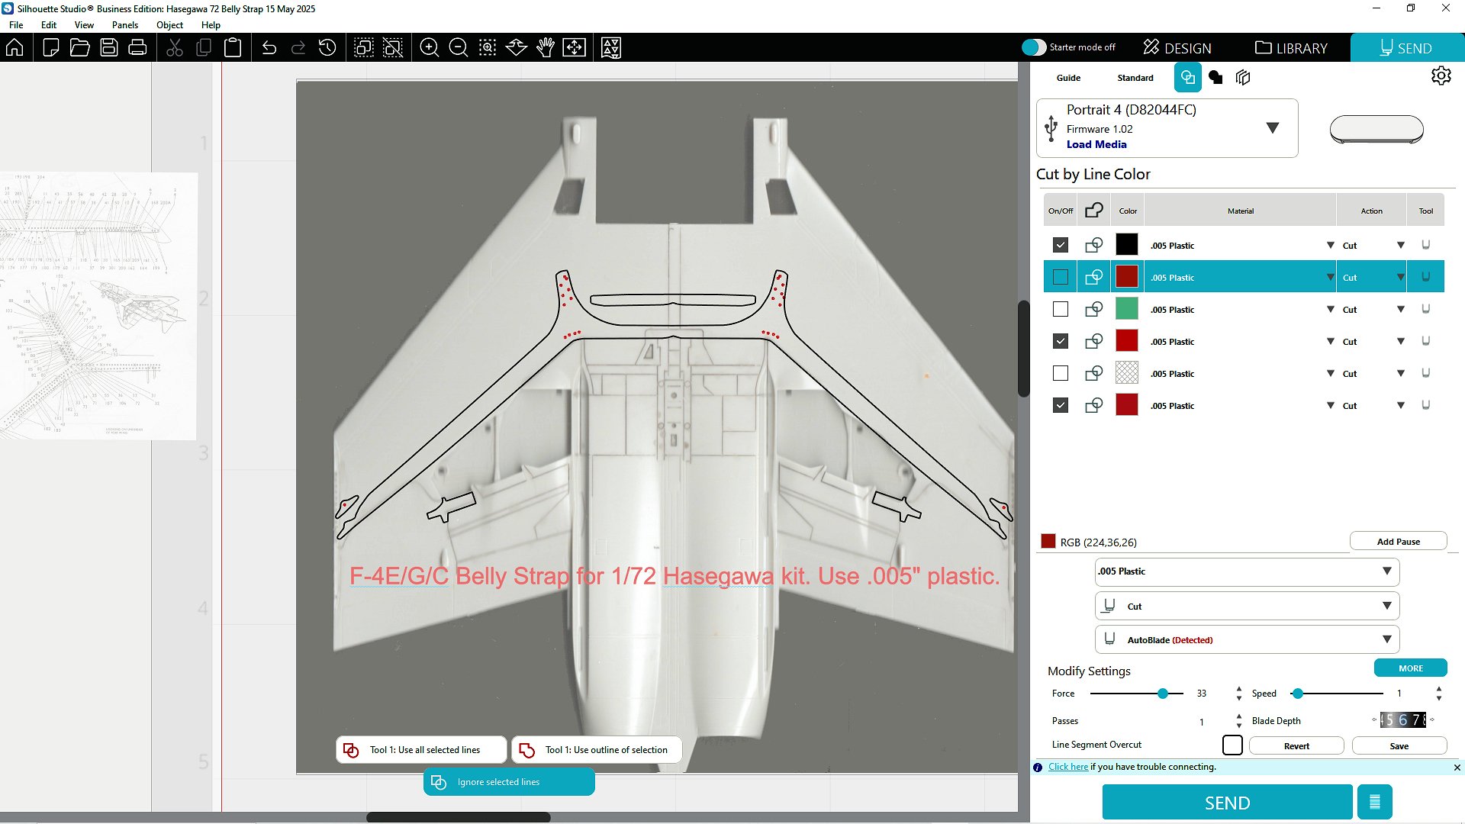The height and width of the screenshot is (824, 1465).
Task: Open action dropdown in black color row
Action: (x=1400, y=245)
